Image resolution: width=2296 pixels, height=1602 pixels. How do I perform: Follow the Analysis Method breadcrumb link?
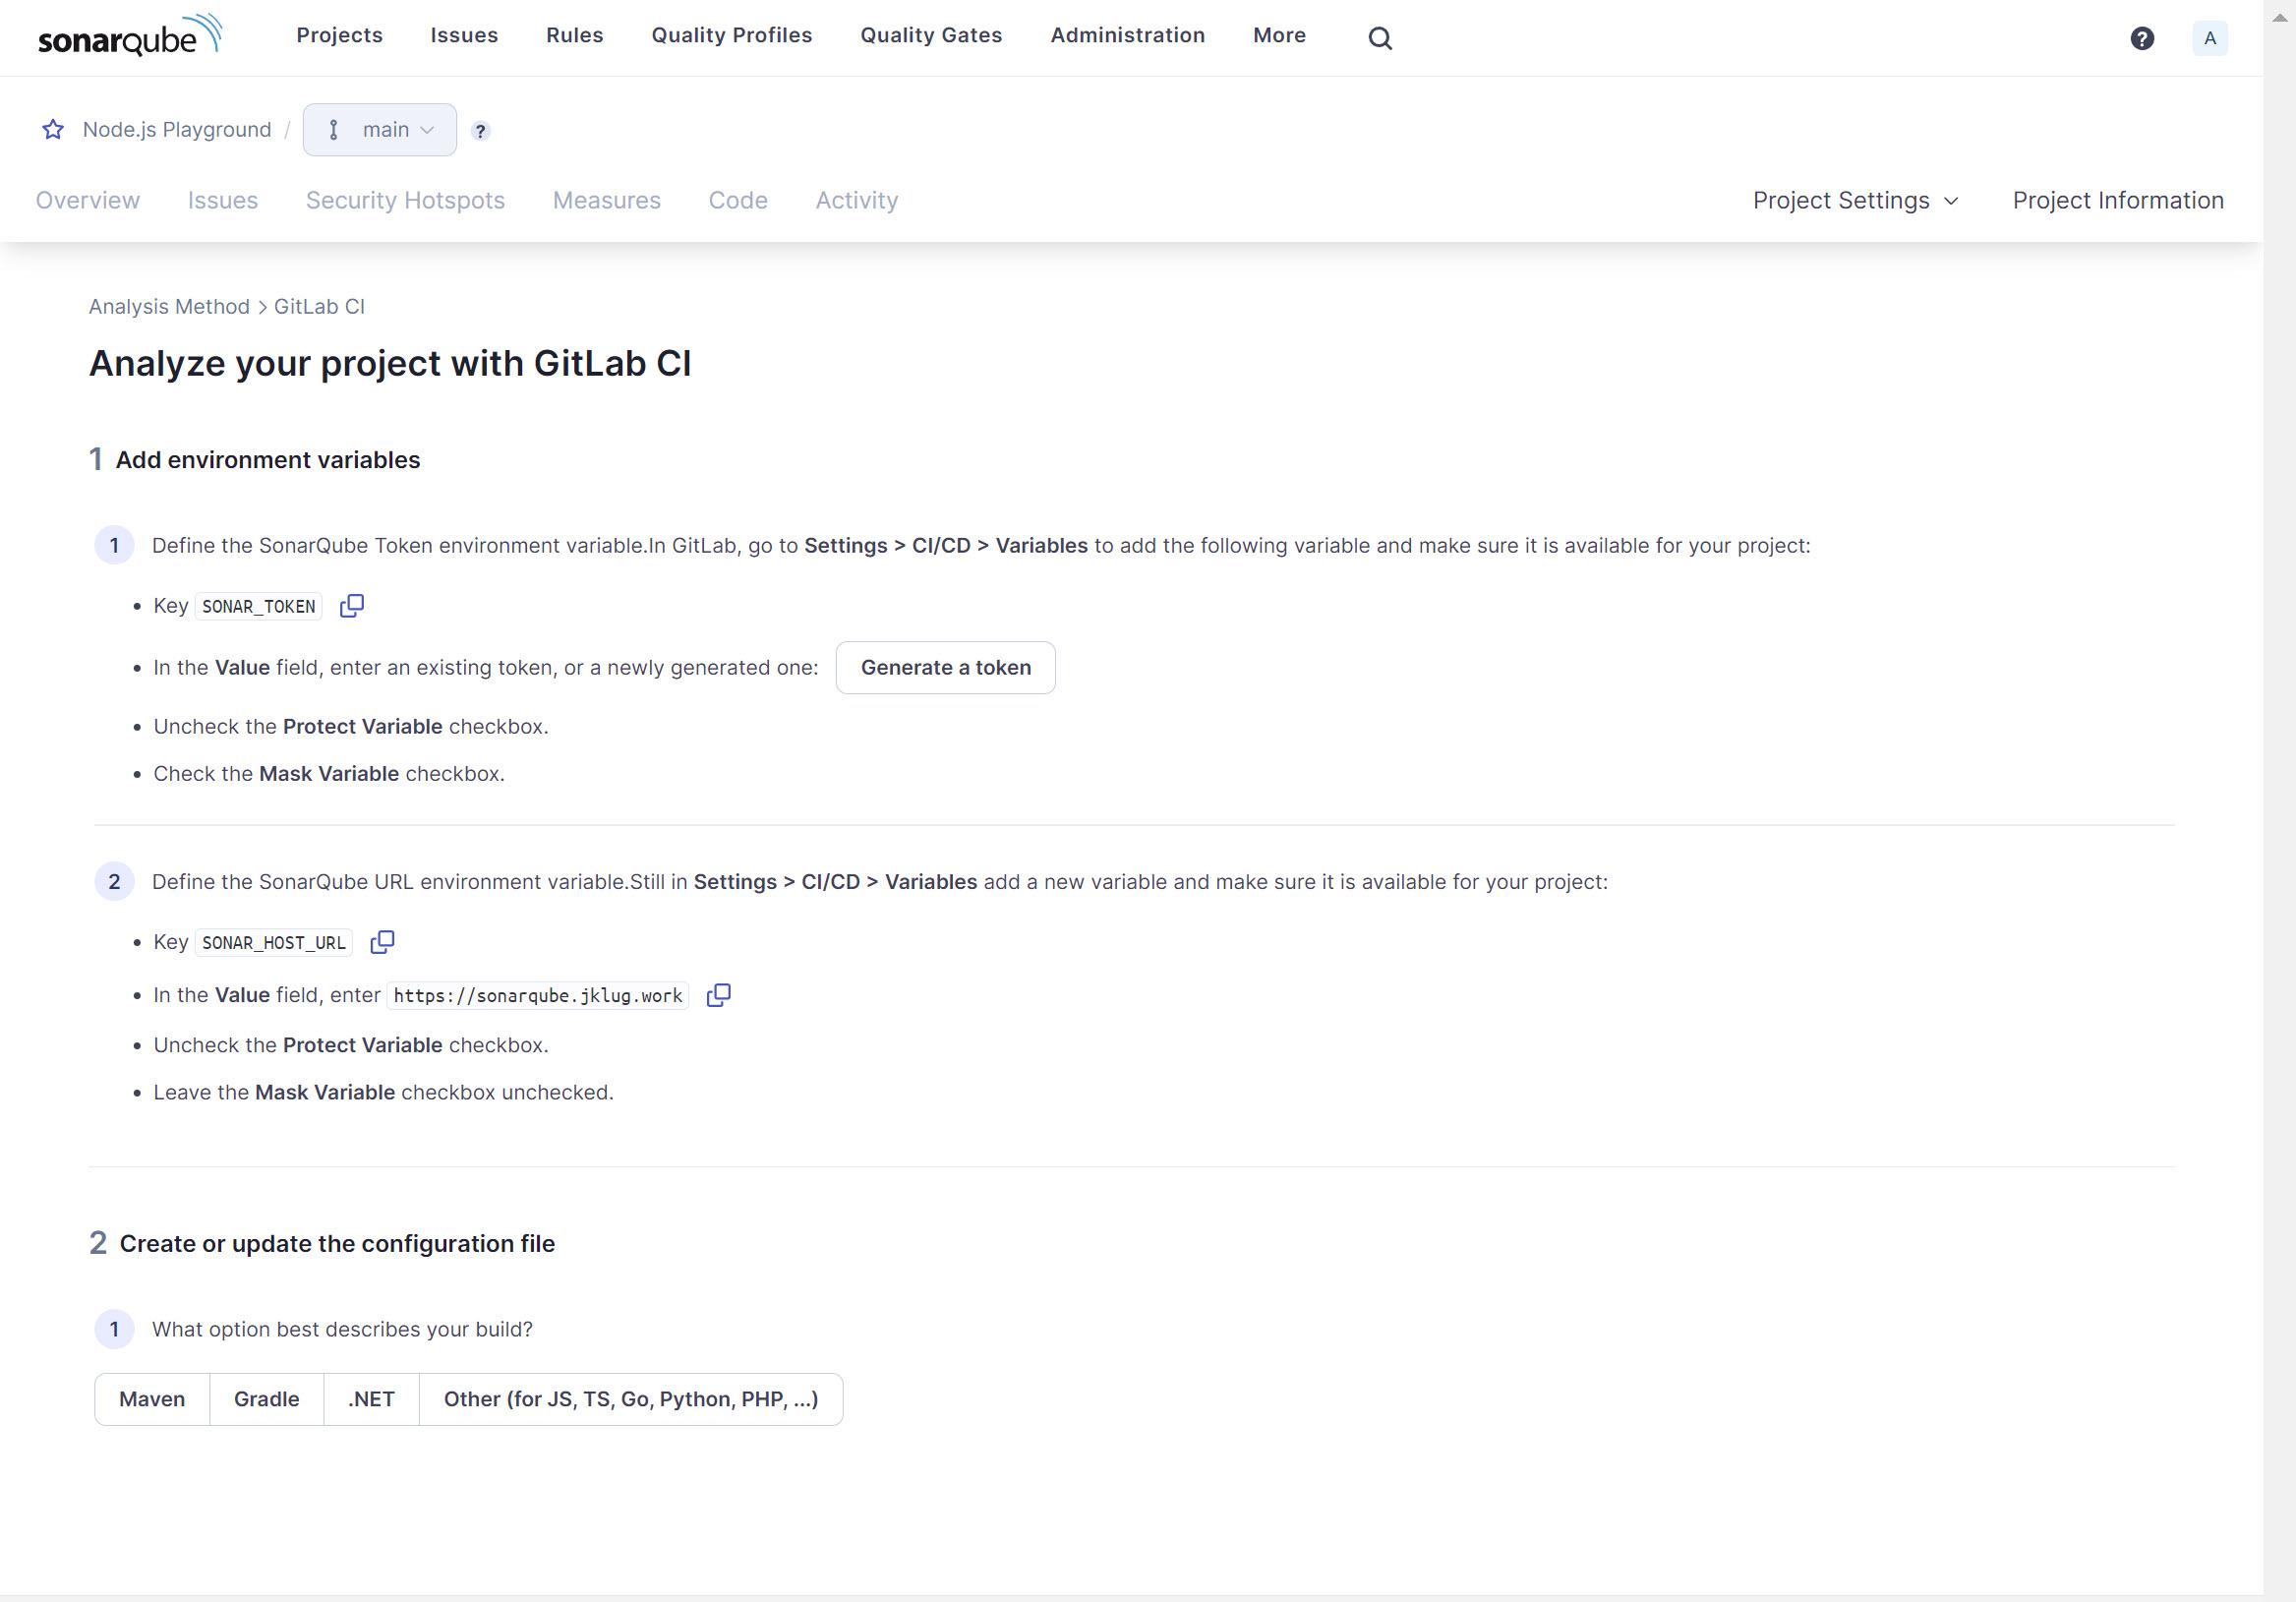point(169,307)
